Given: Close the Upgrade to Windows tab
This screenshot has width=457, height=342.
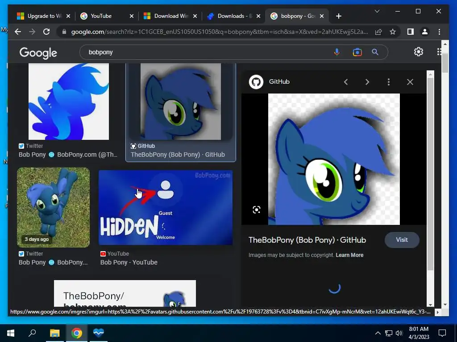Looking at the screenshot, I should (x=68, y=16).
